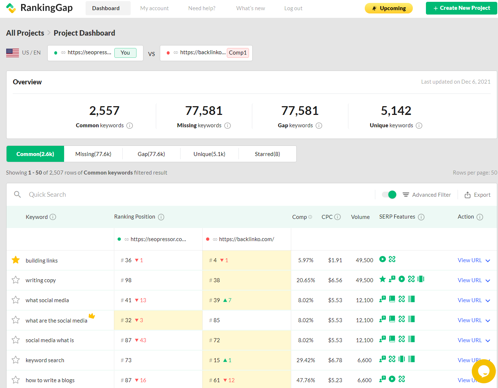Switch to the Unique(5.1k) tab
Screen dimensions: 498x388
pos(209,154)
